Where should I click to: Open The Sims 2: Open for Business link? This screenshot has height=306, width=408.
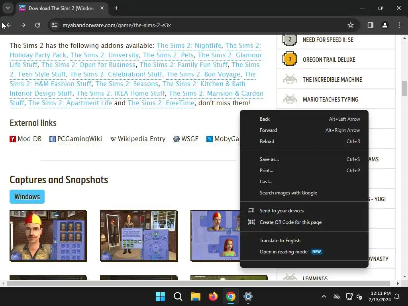point(88,65)
